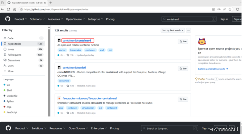Open the containerd/nerdctl repository link
The width and height of the screenshot is (242, 134).
click(74, 68)
